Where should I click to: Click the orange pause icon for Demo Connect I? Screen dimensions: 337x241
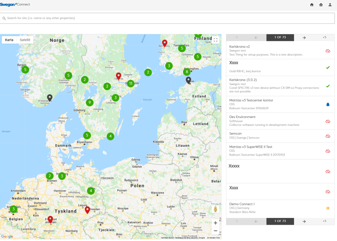pyautogui.click(x=328, y=208)
